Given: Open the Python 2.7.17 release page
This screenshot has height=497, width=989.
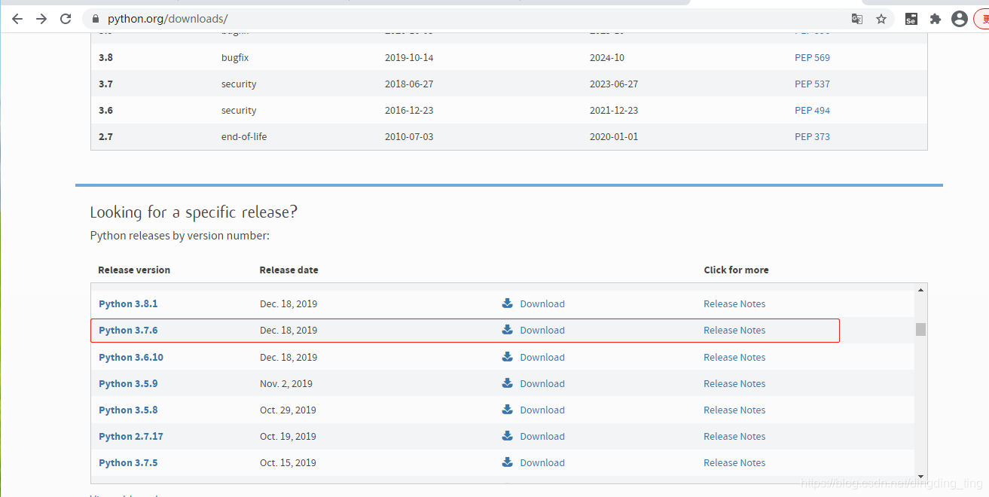Looking at the screenshot, I should click(131, 437).
